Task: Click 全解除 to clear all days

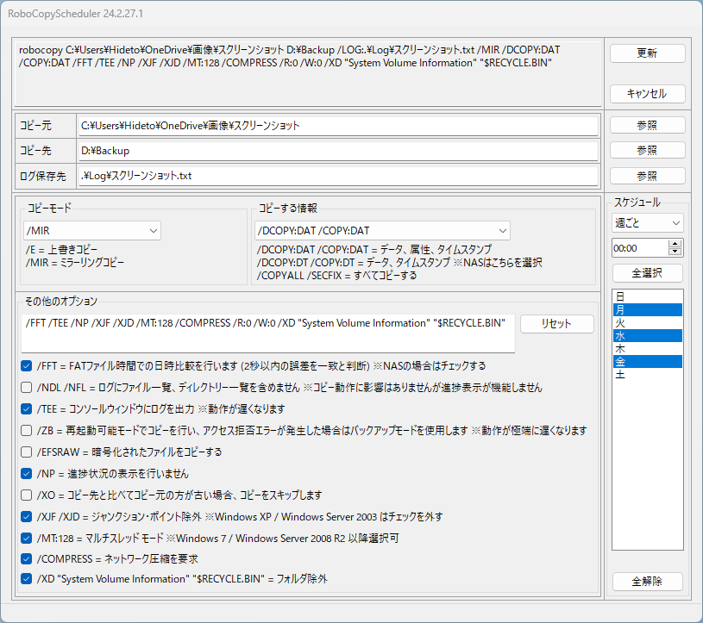Action: click(x=647, y=582)
